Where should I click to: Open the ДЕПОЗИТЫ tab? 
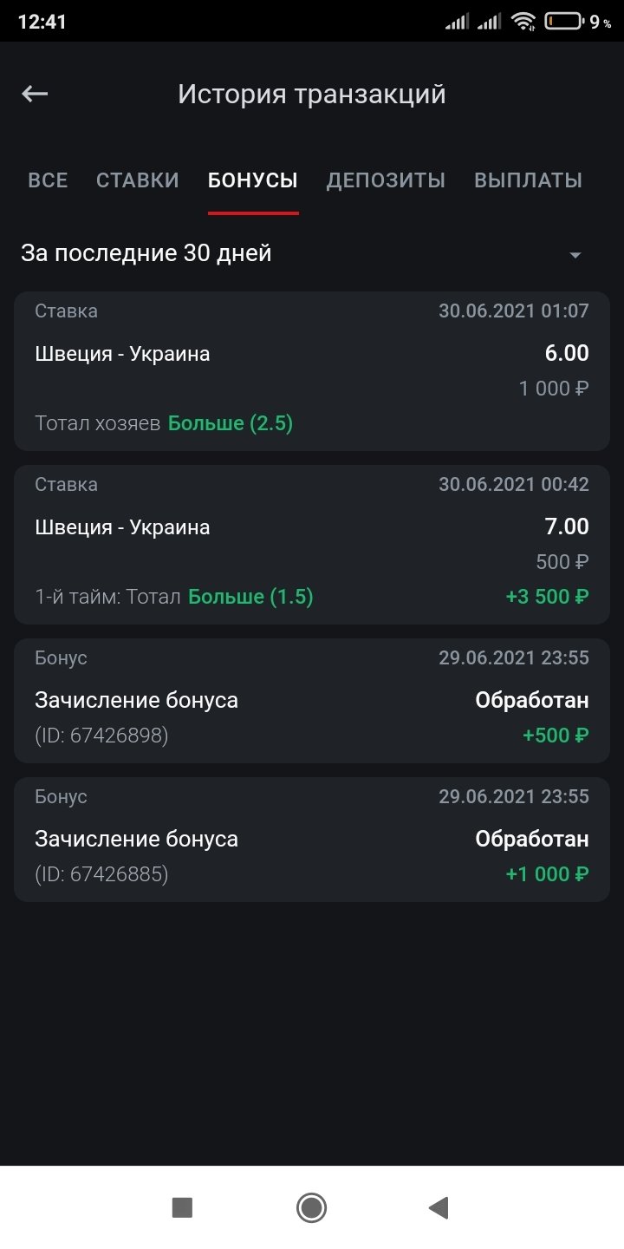coord(386,180)
